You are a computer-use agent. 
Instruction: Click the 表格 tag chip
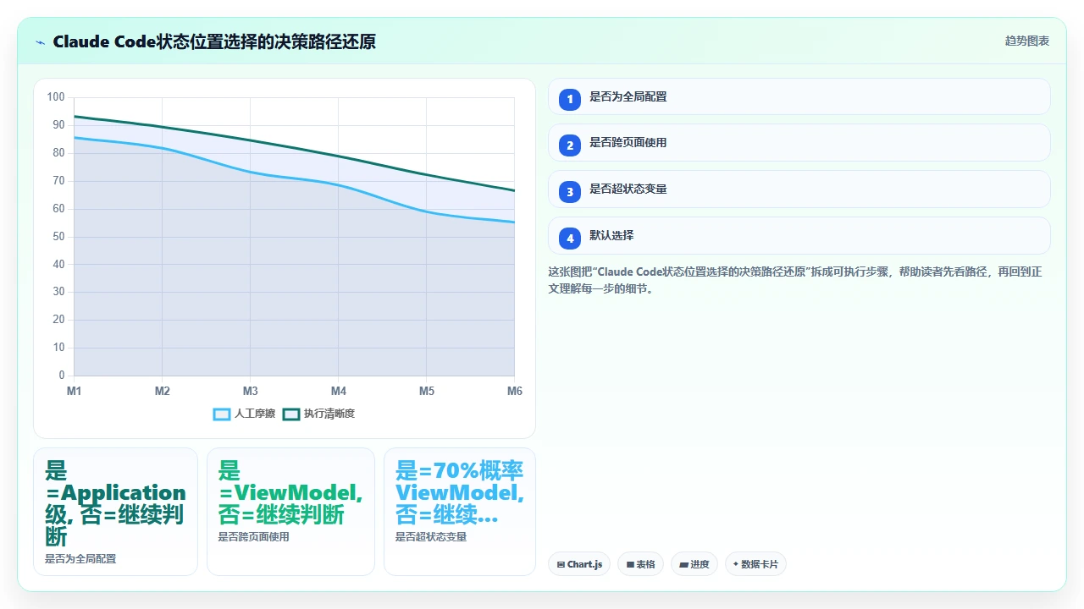tap(640, 564)
